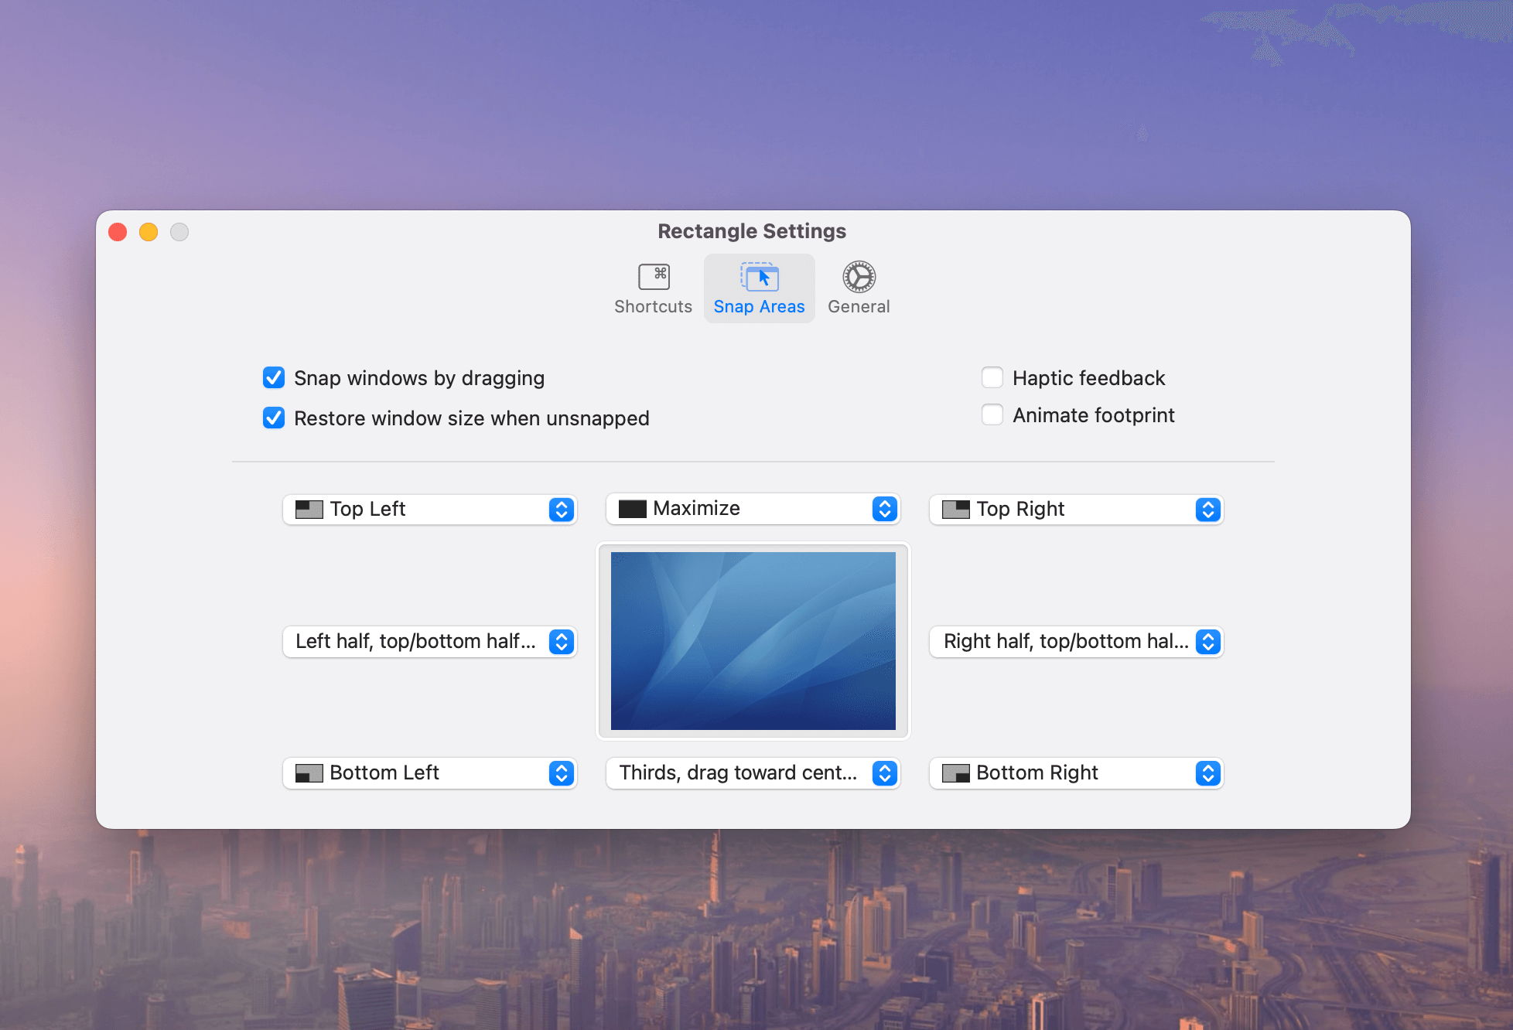Switch to the Shortcuts tab label
The height and width of the screenshot is (1030, 1513).
[x=653, y=307]
